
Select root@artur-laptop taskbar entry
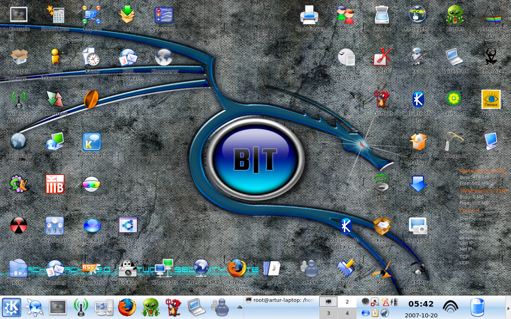281,300
